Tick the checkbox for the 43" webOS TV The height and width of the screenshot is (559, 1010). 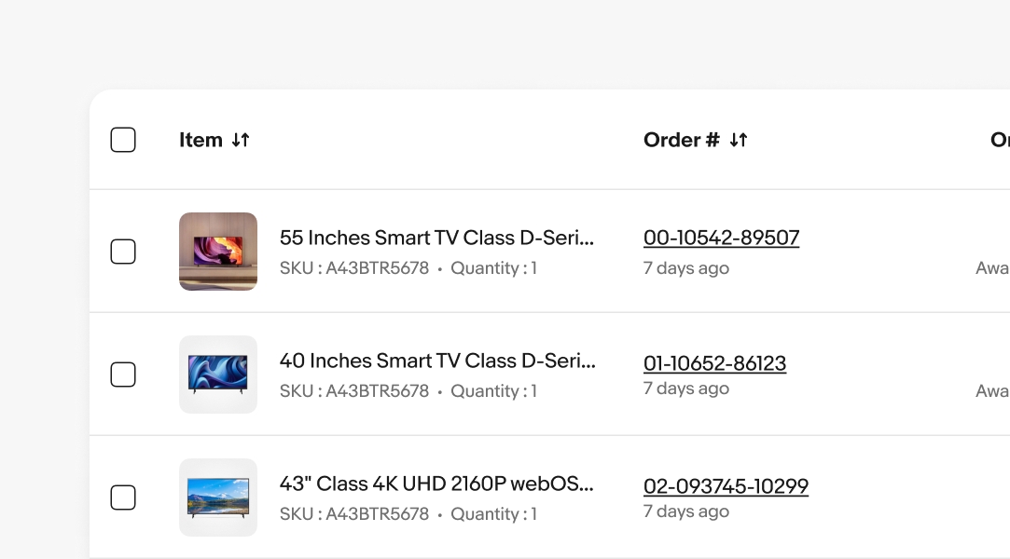122,497
